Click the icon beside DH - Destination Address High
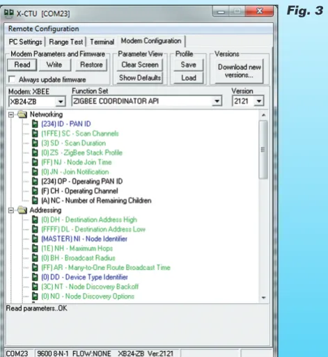 click(35, 220)
